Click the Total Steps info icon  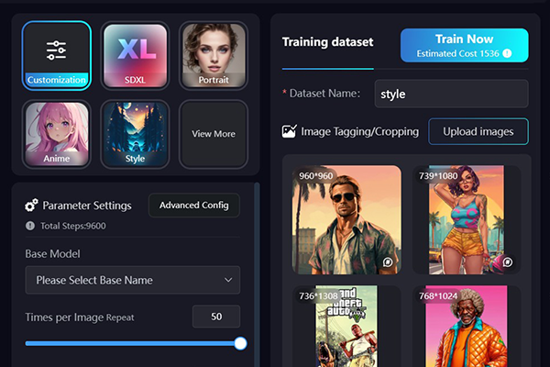pos(30,226)
